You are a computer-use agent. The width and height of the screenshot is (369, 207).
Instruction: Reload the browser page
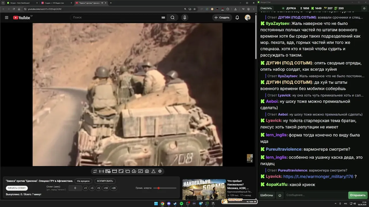pyautogui.click(x=14, y=9)
